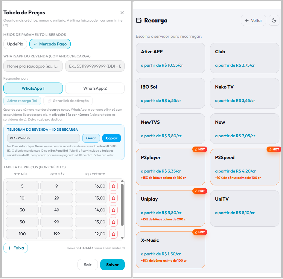The width and height of the screenshot is (283, 279).
Task: Go back with the Voltar button
Action: [x=253, y=20]
